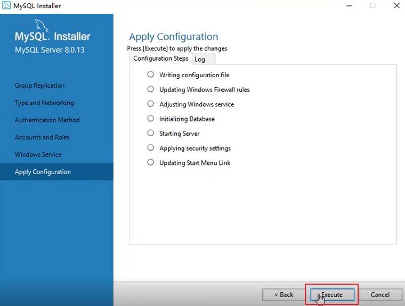The height and width of the screenshot is (306, 405).
Task: Select the Updating Windows Firewall rules indicator
Action: click(x=151, y=89)
